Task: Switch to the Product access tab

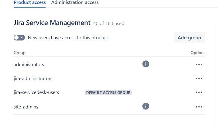Action: tap(29, 2)
